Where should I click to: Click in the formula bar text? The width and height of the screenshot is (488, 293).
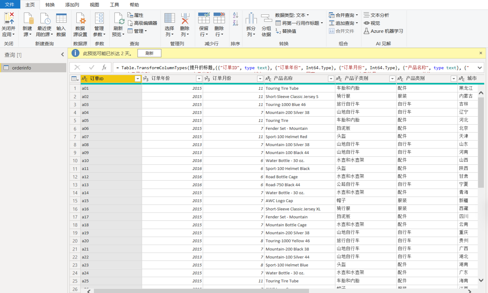click(x=294, y=68)
